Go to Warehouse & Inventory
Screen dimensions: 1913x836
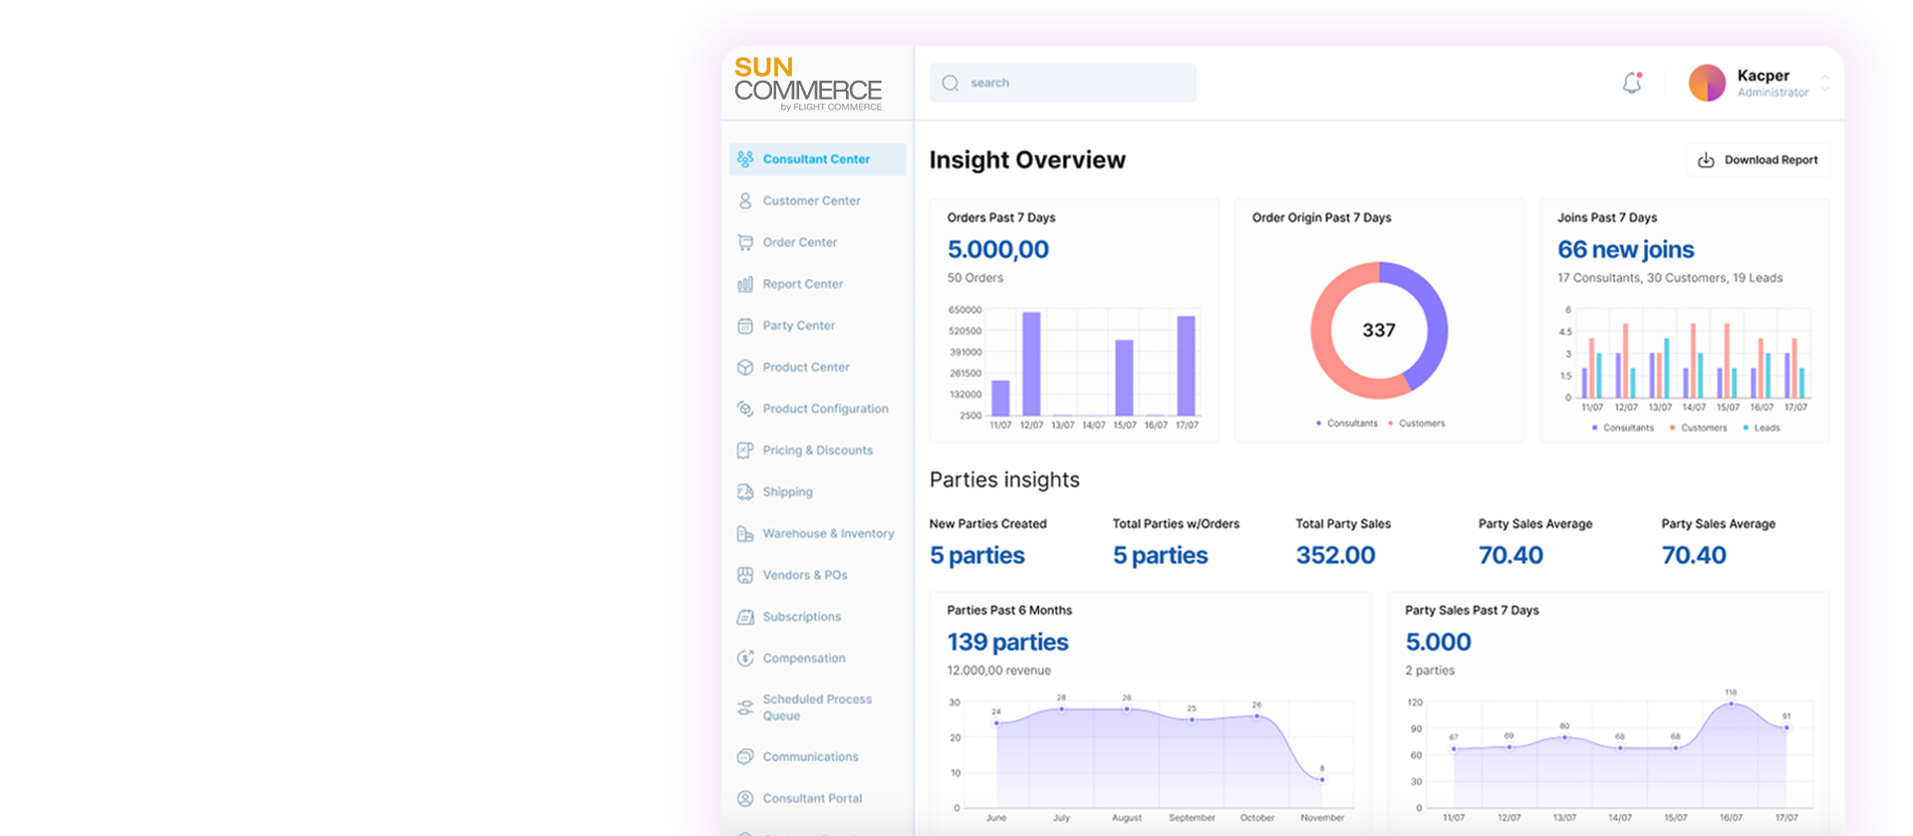click(828, 534)
